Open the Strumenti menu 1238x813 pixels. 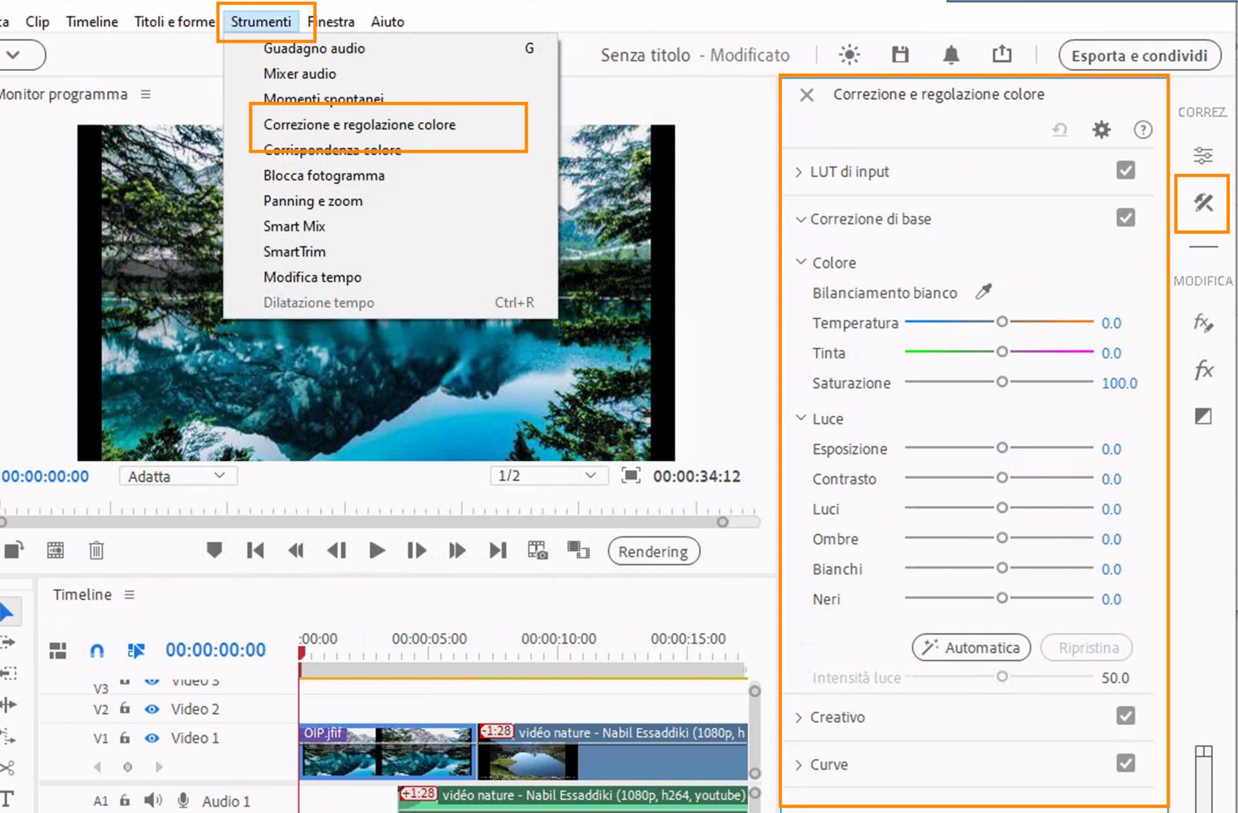(261, 22)
